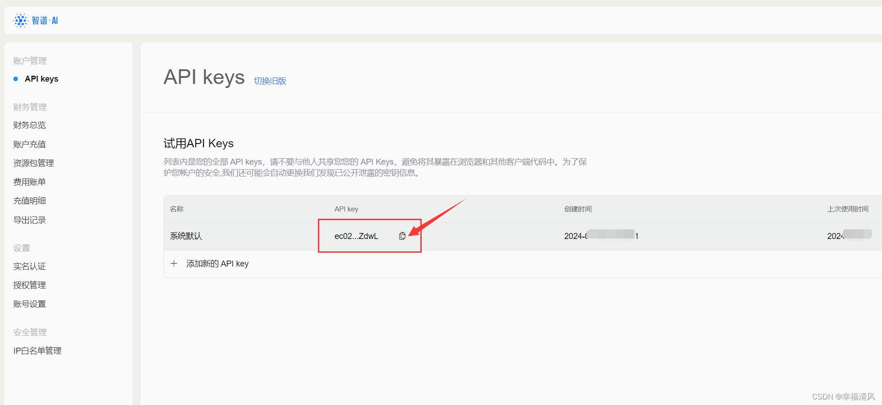
Task: Open 授权管理 settings
Action: tap(29, 285)
